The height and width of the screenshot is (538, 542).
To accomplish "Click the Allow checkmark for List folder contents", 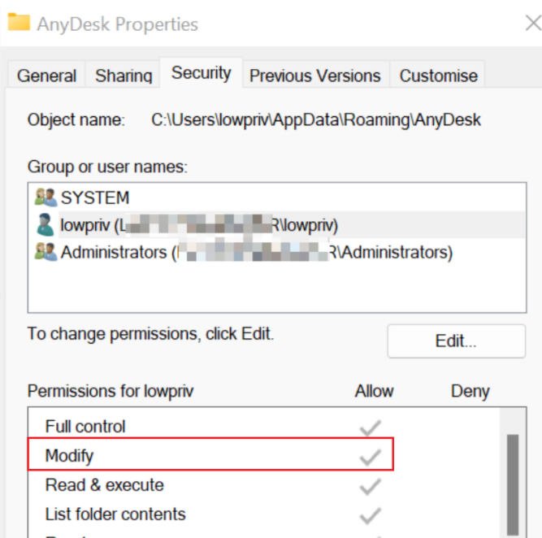I will (371, 515).
